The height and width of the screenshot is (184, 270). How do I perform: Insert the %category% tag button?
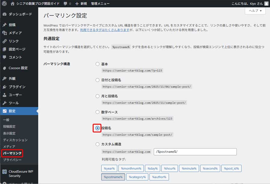coord(137,177)
